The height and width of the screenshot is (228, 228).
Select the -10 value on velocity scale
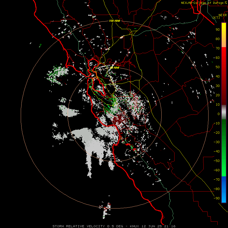coord(217,123)
